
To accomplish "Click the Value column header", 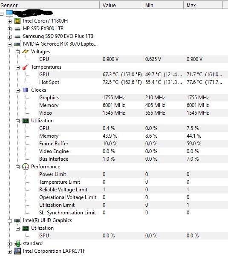I will [x=121, y=5].
